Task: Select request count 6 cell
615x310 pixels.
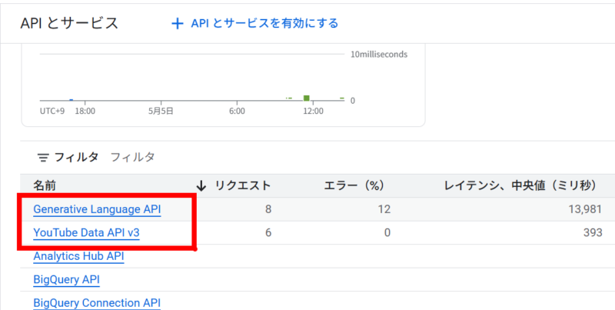Action: tap(268, 233)
